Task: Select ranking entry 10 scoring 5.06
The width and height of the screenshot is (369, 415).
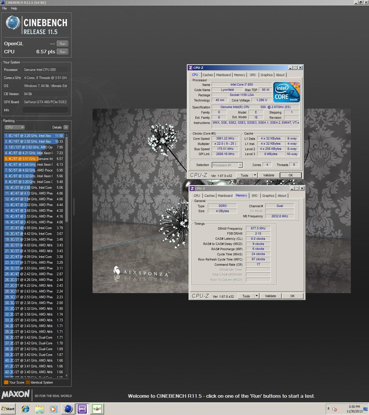Action: [34, 188]
